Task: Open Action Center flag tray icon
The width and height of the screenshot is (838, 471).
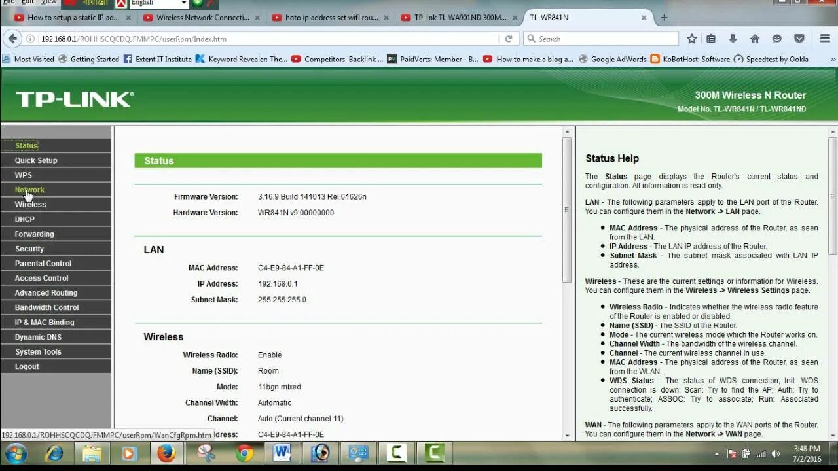Action: (x=732, y=454)
